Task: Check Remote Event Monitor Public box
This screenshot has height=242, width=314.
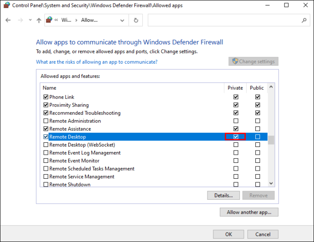Action: point(258,161)
